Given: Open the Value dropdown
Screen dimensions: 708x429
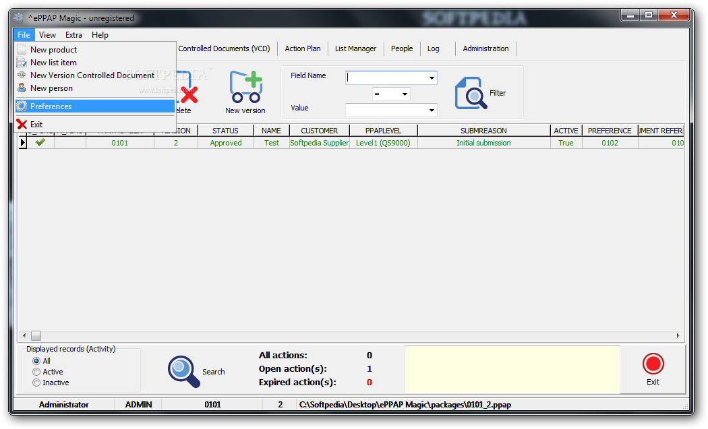Looking at the screenshot, I should pyautogui.click(x=432, y=110).
